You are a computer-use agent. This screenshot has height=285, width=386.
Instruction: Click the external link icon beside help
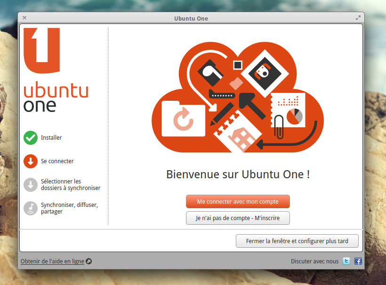tap(89, 261)
